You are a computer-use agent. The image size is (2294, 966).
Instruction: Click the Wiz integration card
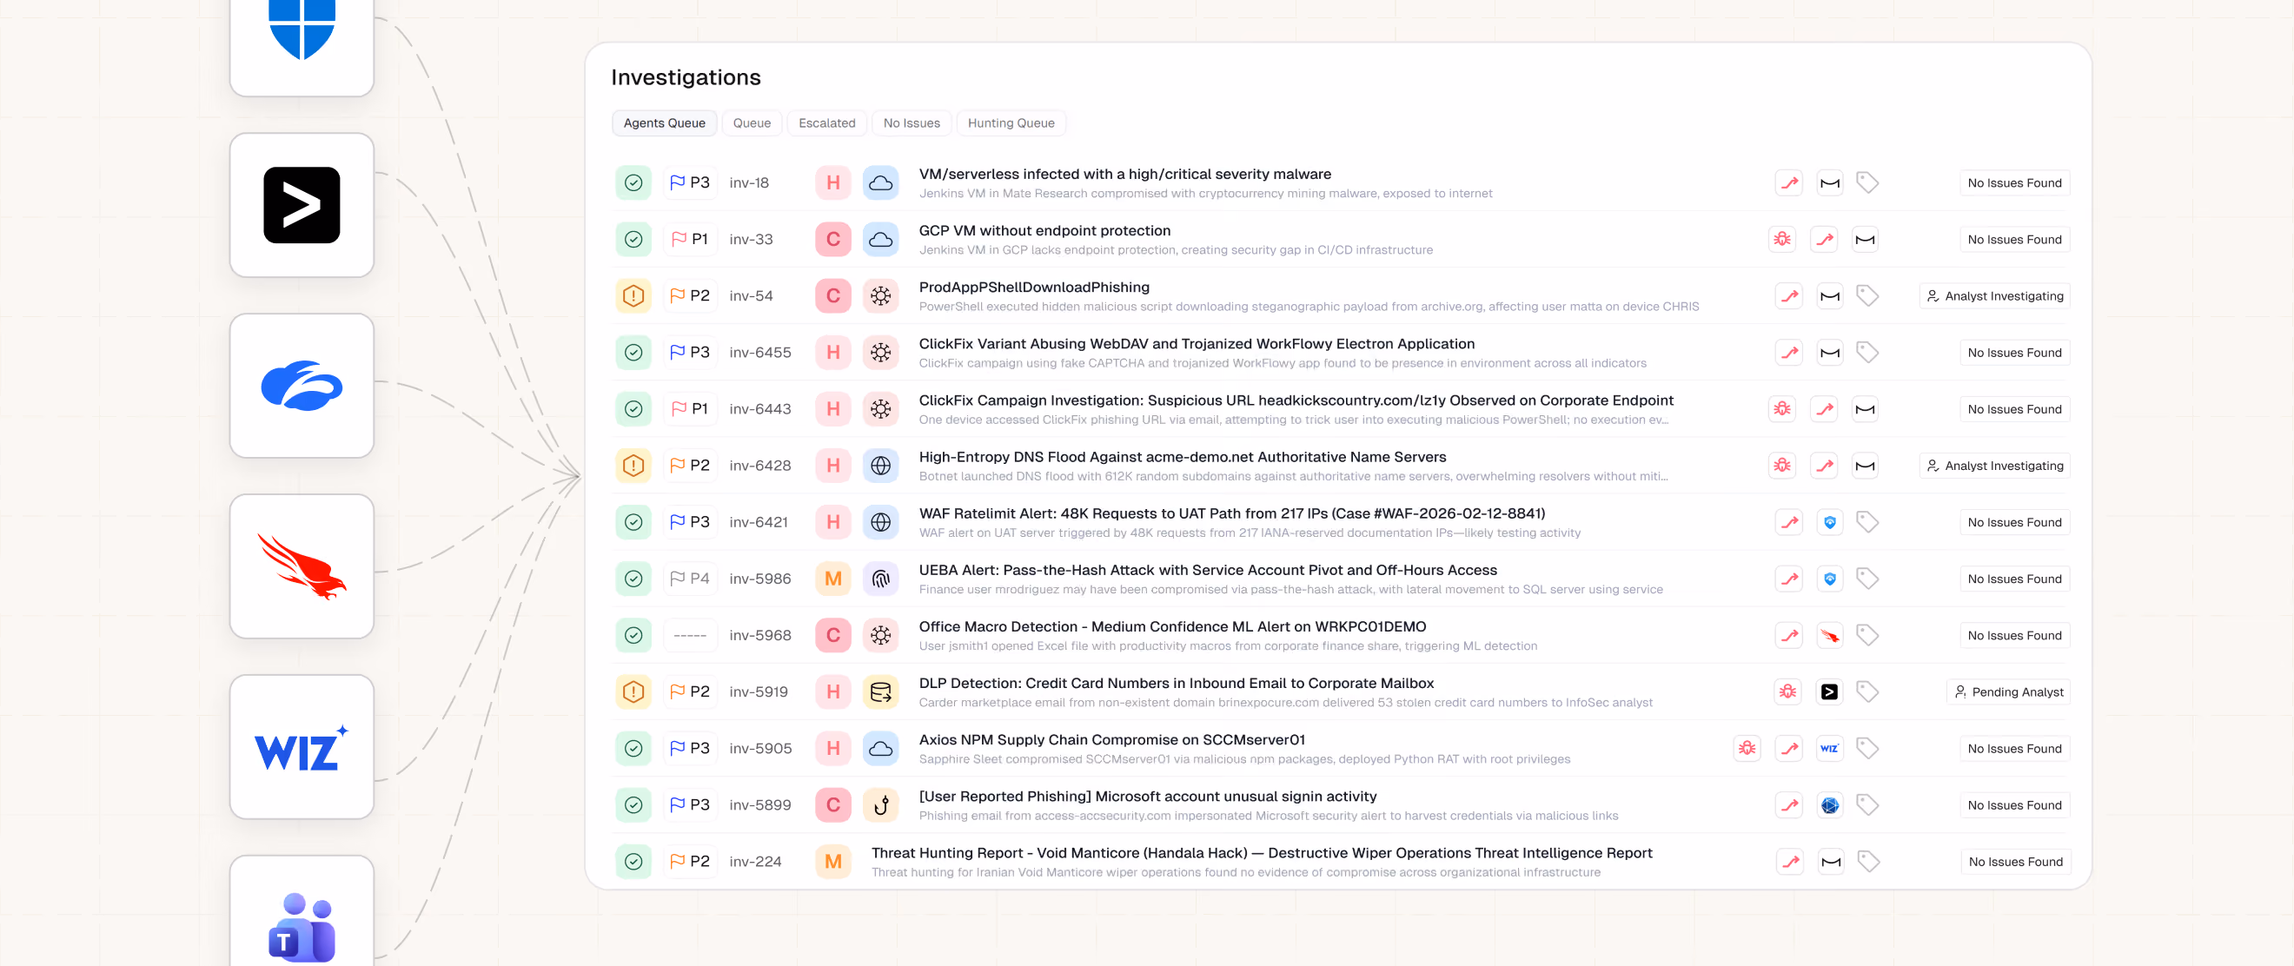301,746
